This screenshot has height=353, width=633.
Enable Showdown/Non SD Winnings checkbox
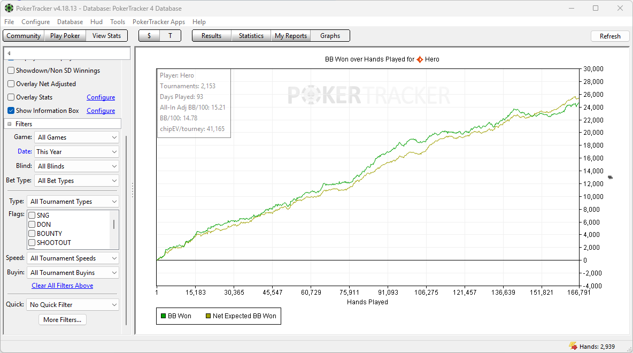(x=11, y=71)
